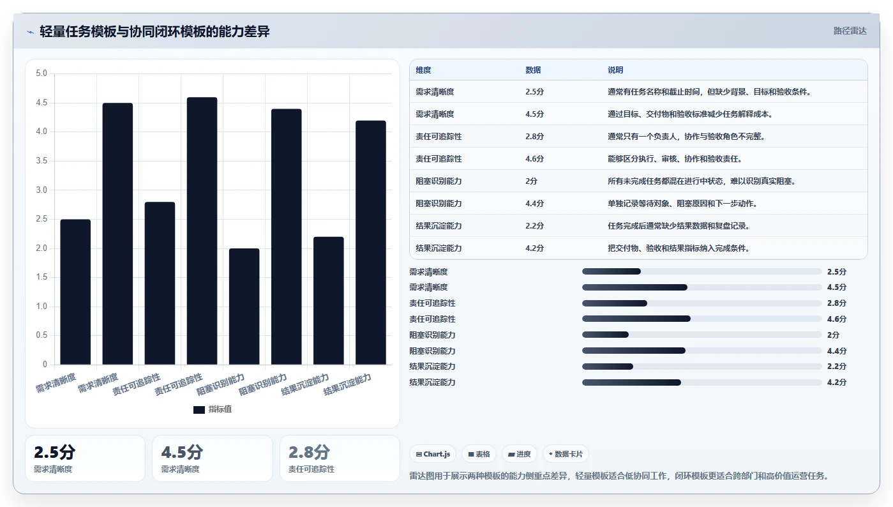
Task: Click the table cell '2分'
Action: 532,181
